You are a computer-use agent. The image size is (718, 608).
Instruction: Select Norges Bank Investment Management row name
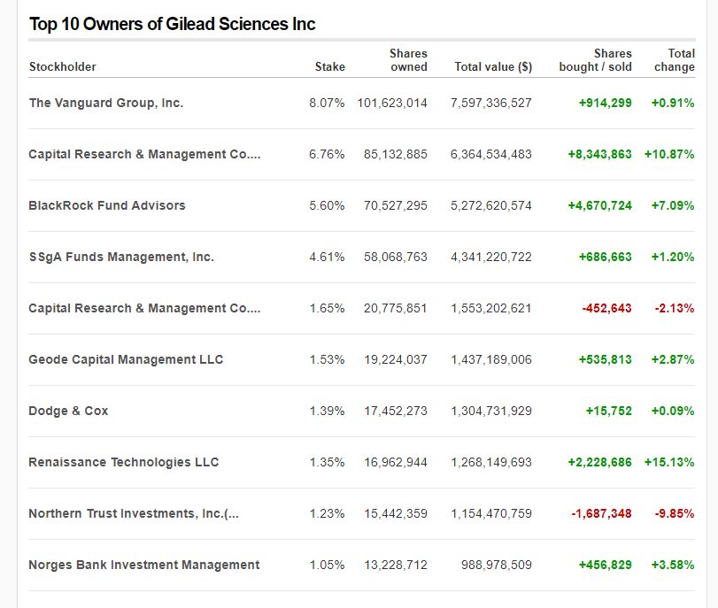point(144,565)
